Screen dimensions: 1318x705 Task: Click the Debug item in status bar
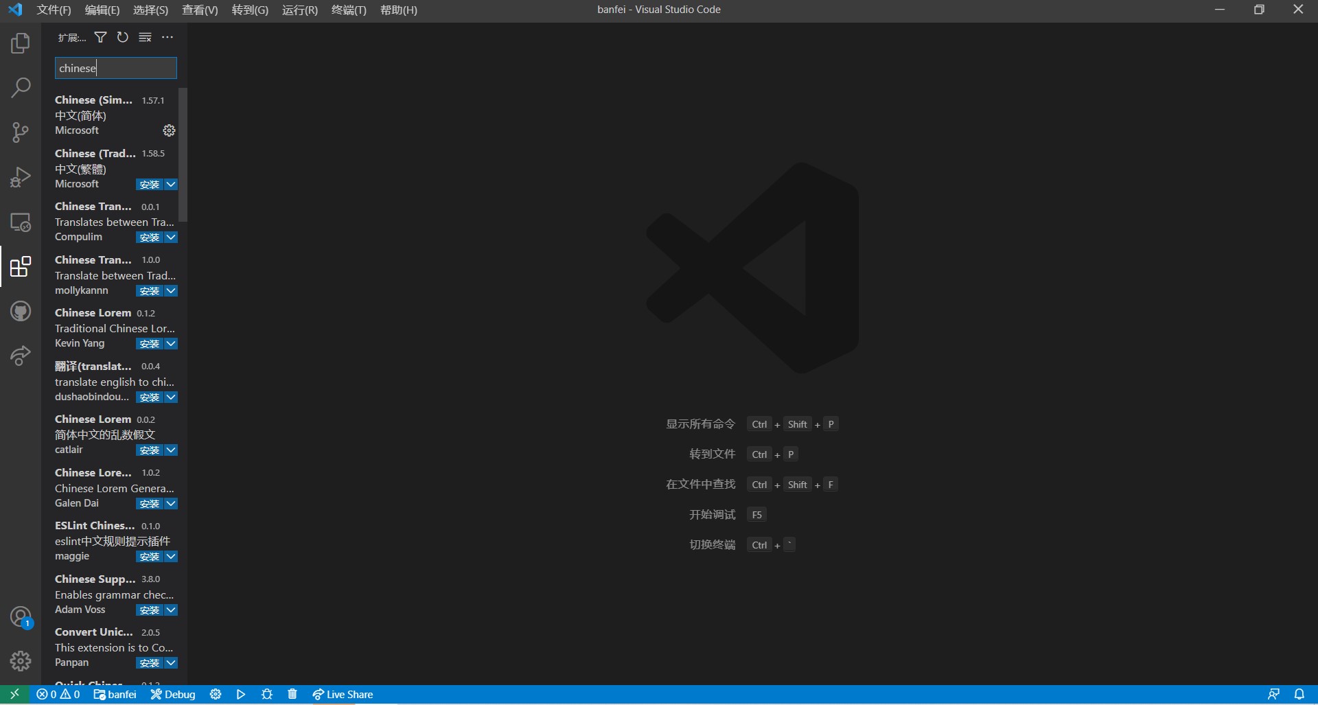click(173, 695)
